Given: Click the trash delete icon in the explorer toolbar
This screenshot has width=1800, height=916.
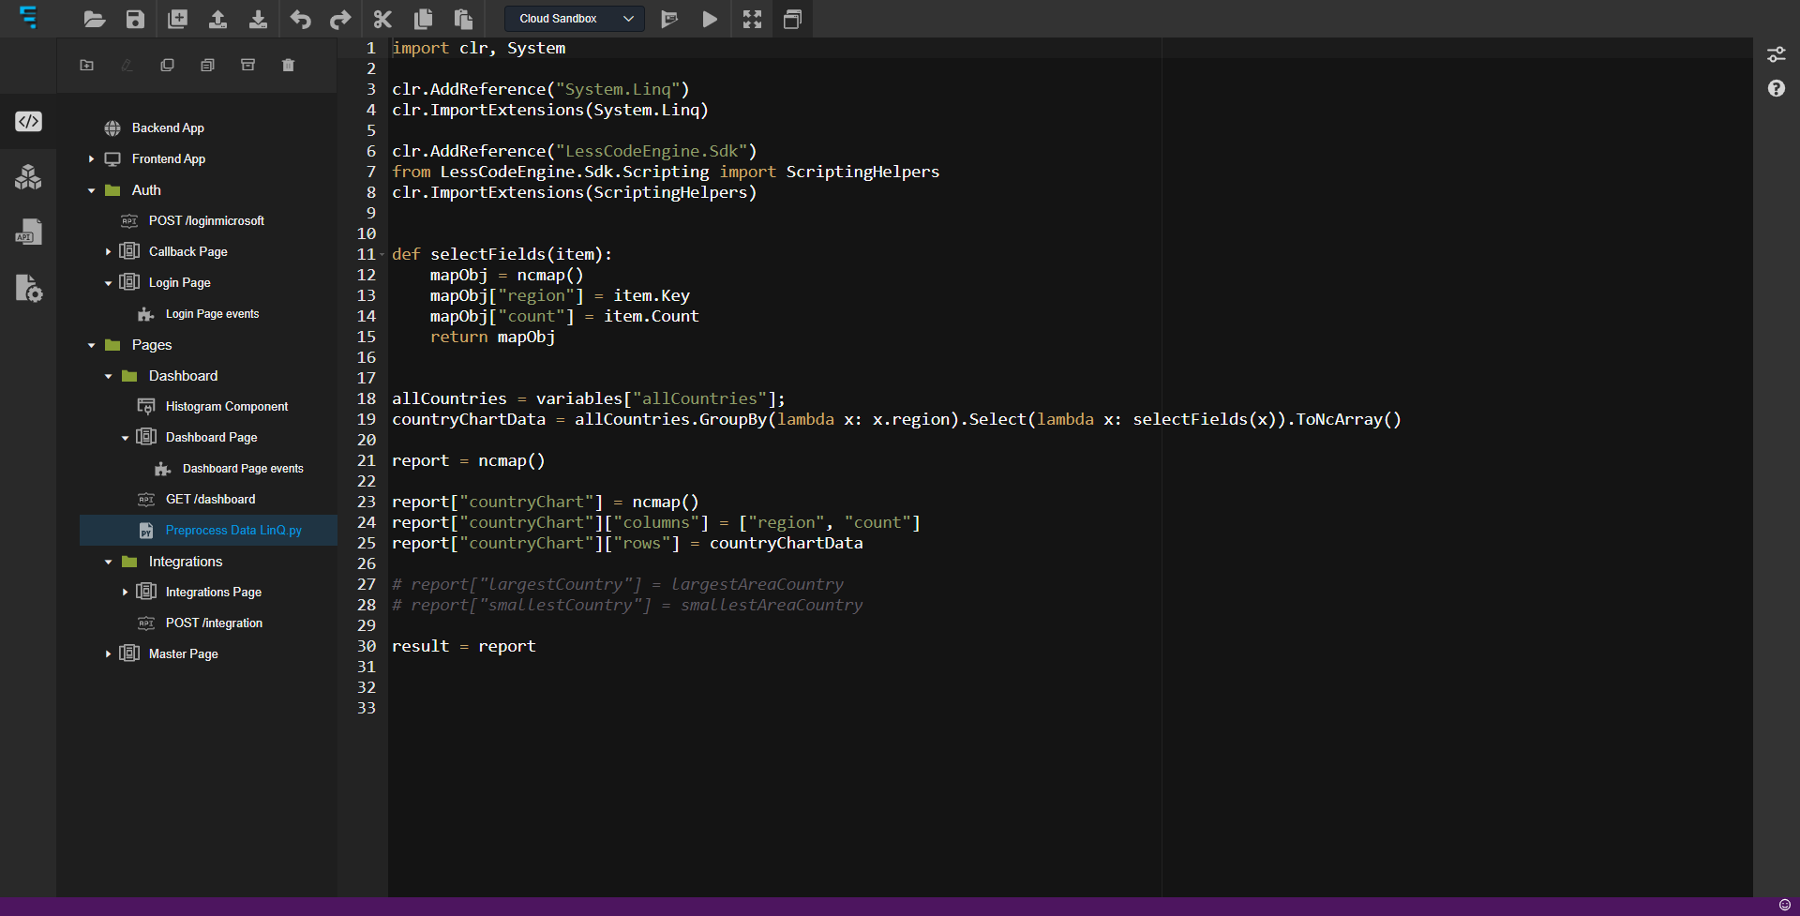Looking at the screenshot, I should coord(288,65).
